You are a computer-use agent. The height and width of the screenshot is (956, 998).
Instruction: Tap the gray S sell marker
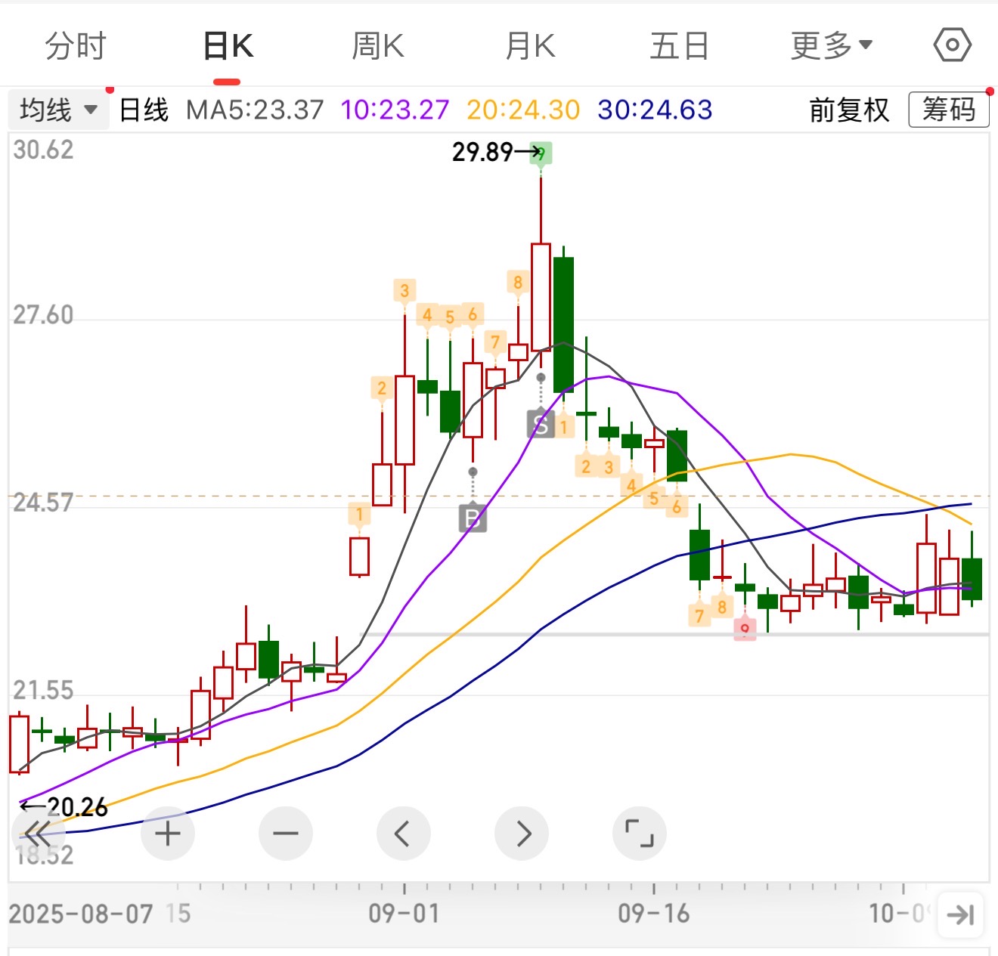[x=541, y=425]
